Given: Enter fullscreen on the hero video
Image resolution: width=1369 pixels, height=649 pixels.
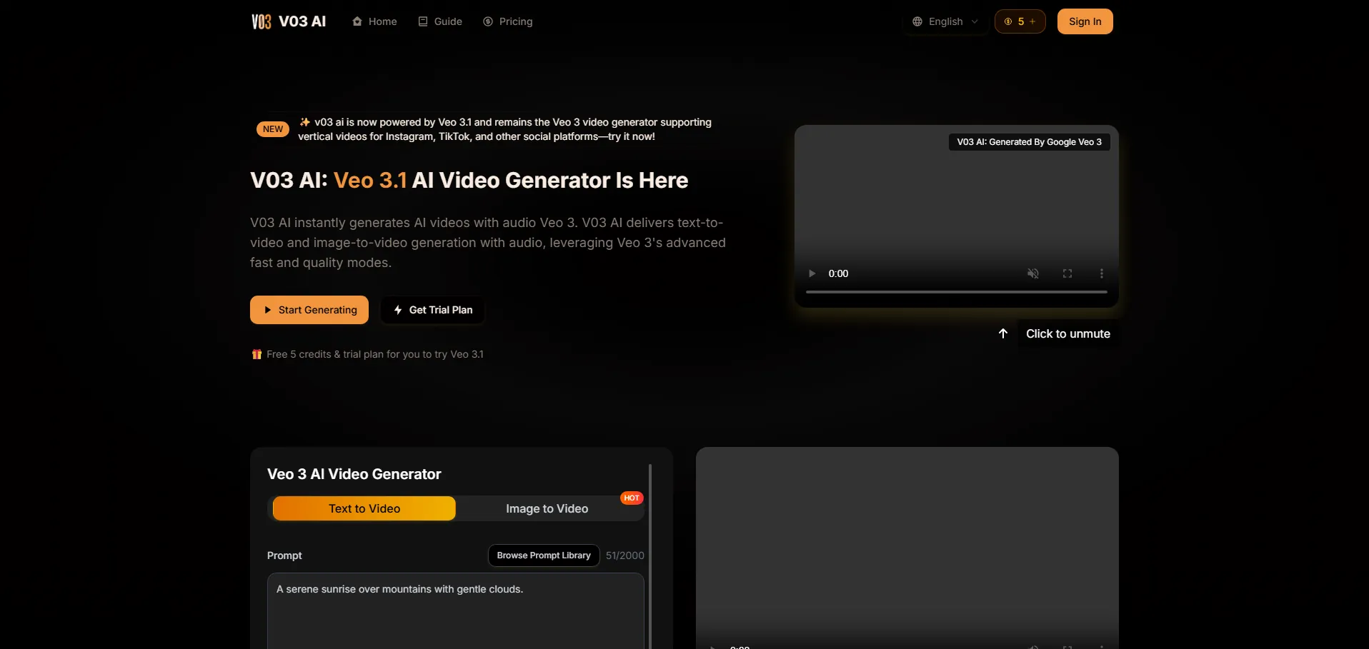Looking at the screenshot, I should coord(1067,273).
